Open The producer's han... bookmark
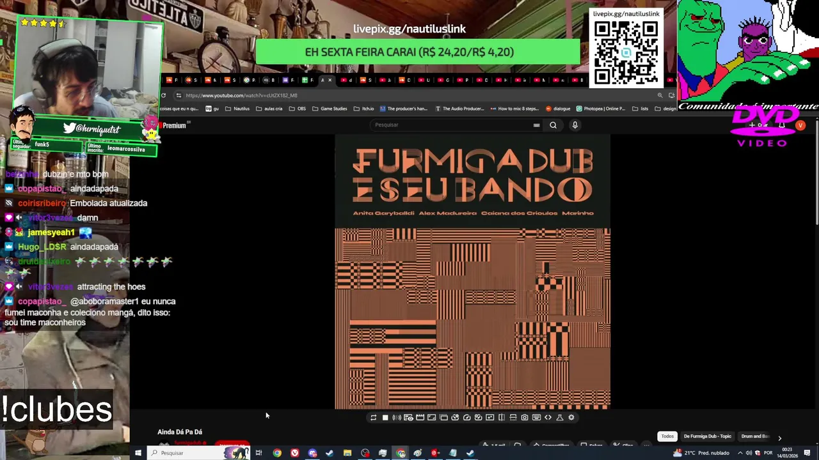This screenshot has width=819, height=460. click(403, 109)
